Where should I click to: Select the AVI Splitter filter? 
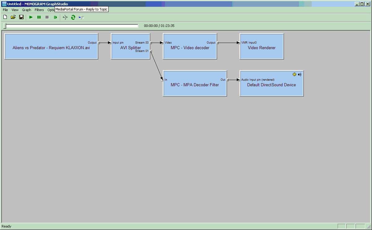[131, 46]
